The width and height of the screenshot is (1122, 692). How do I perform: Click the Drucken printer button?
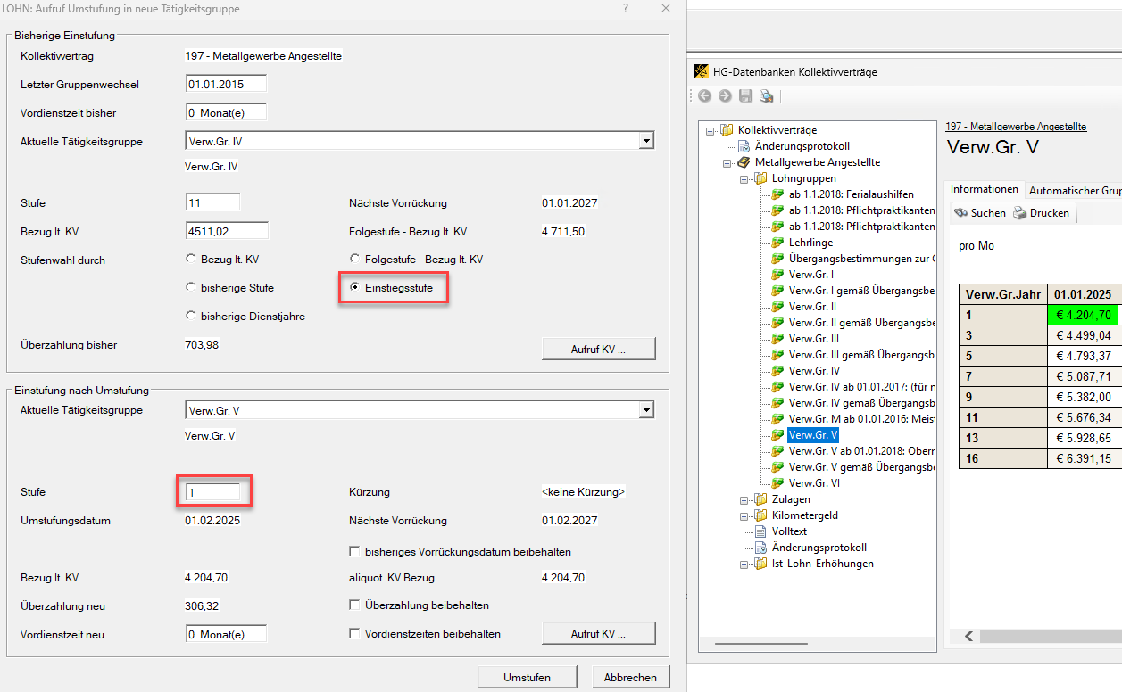tap(1040, 213)
